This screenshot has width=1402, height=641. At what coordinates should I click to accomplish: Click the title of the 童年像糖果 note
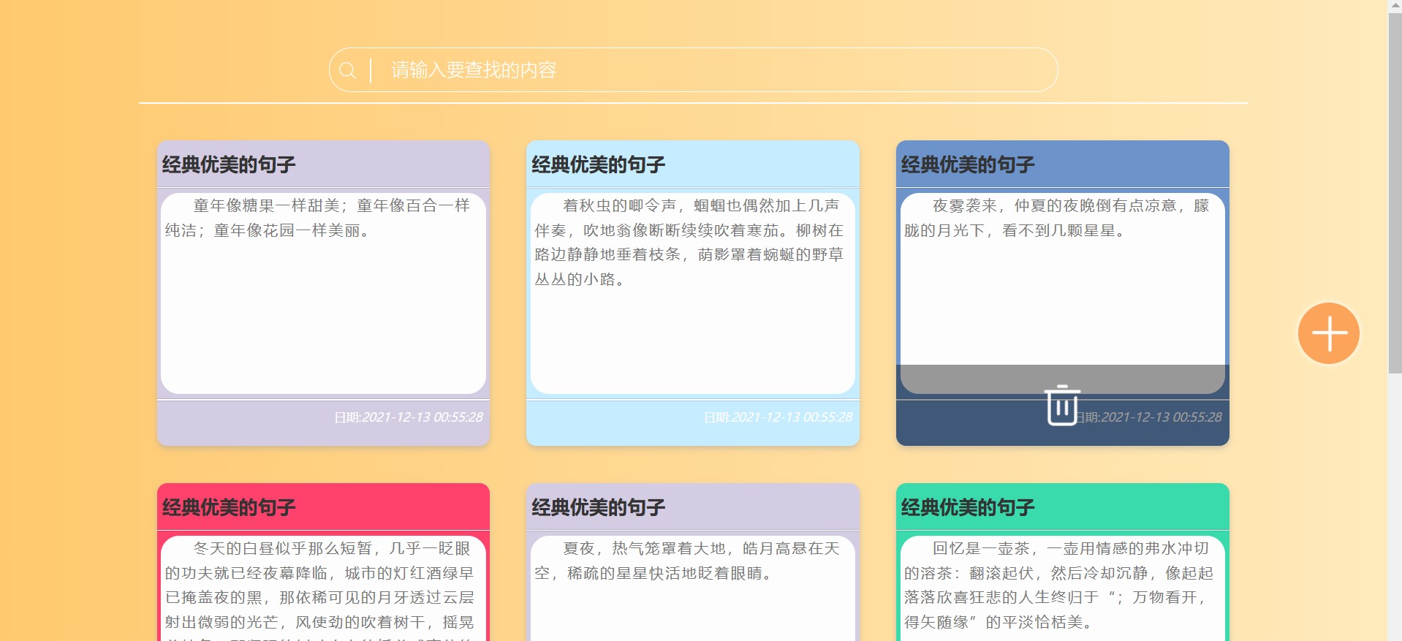(229, 164)
